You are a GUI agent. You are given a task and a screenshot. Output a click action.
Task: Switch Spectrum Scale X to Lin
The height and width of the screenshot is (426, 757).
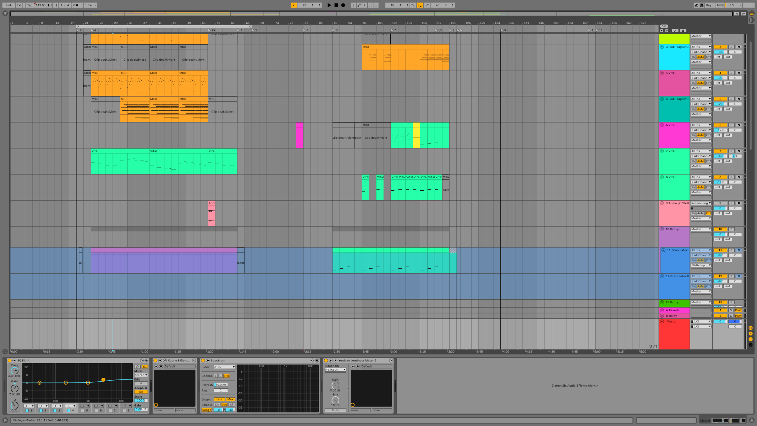point(217,404)
